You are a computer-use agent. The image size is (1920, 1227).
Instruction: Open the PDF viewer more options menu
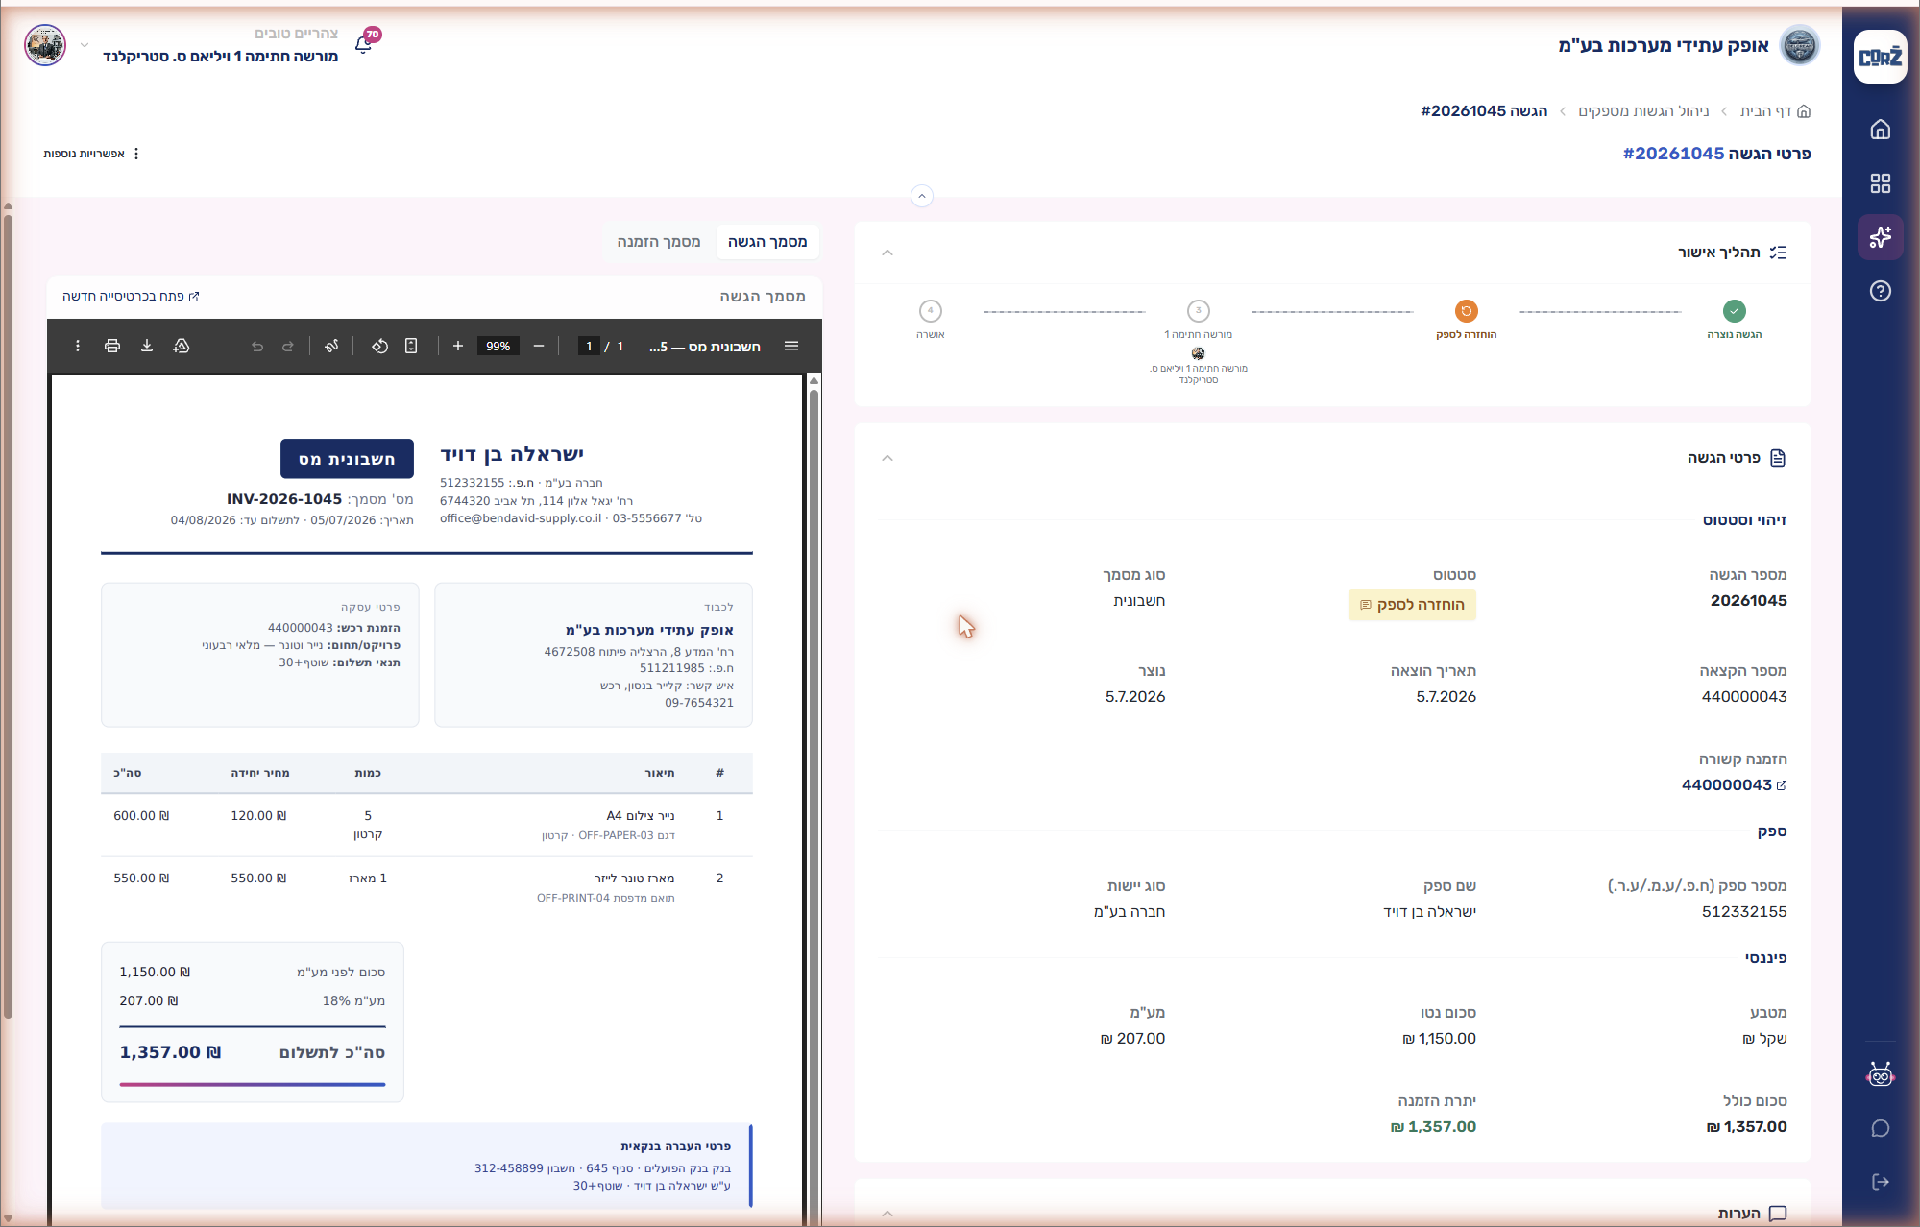tap(78, 346)
